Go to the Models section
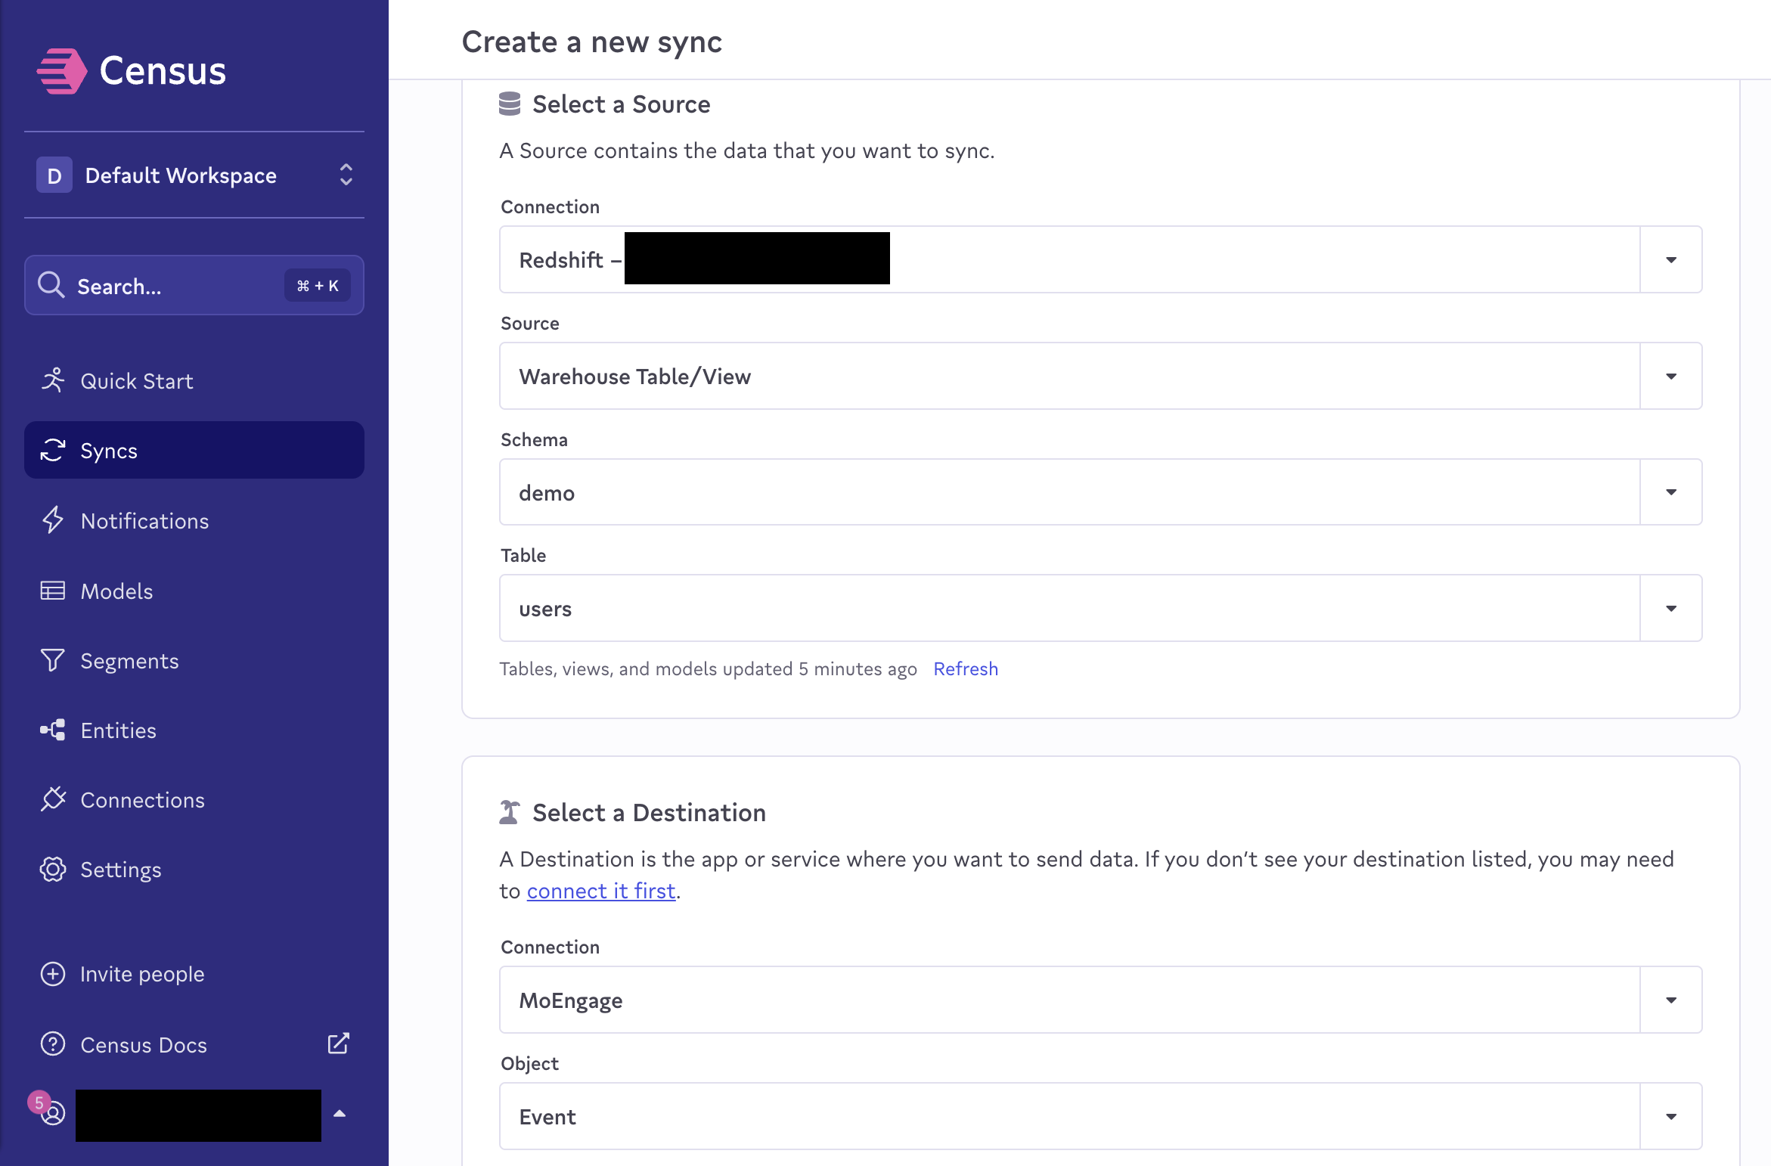1771x1166 pixels. pyautogui.click(x=116, y=591)
